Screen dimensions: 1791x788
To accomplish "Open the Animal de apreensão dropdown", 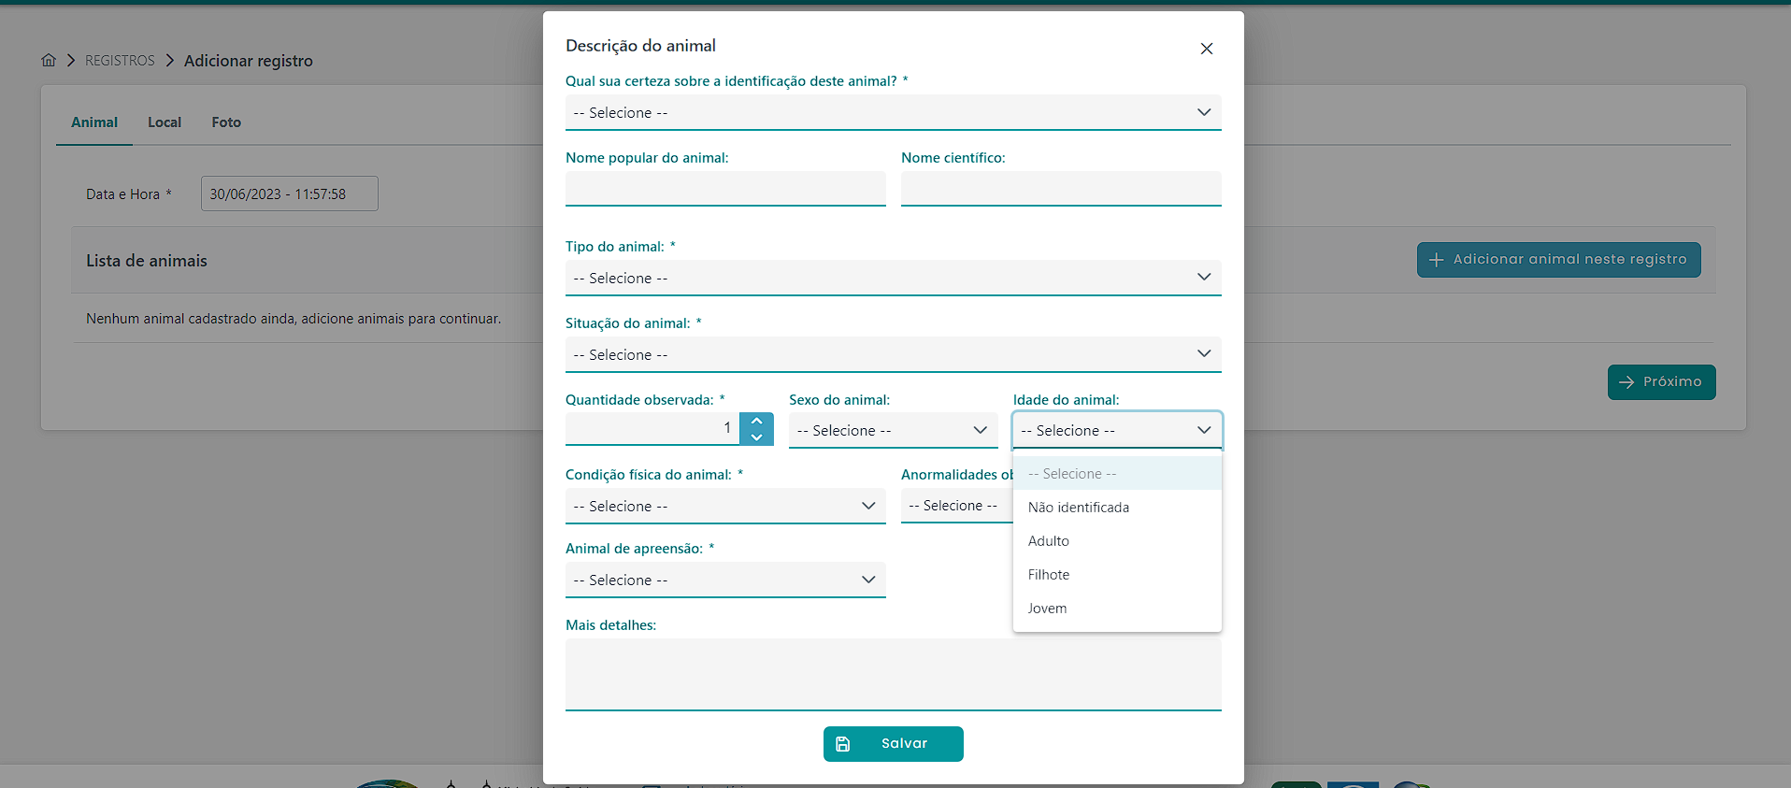I will (x=725, y=580).
